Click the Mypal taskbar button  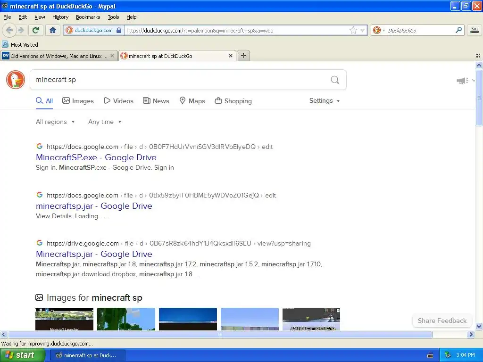click(x=87, y=355)
